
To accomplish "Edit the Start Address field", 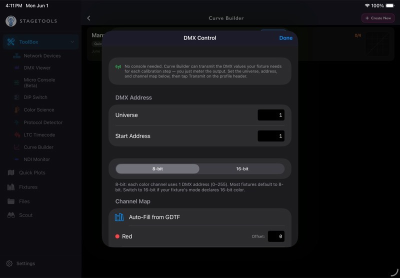I will (x=271, y=136).
